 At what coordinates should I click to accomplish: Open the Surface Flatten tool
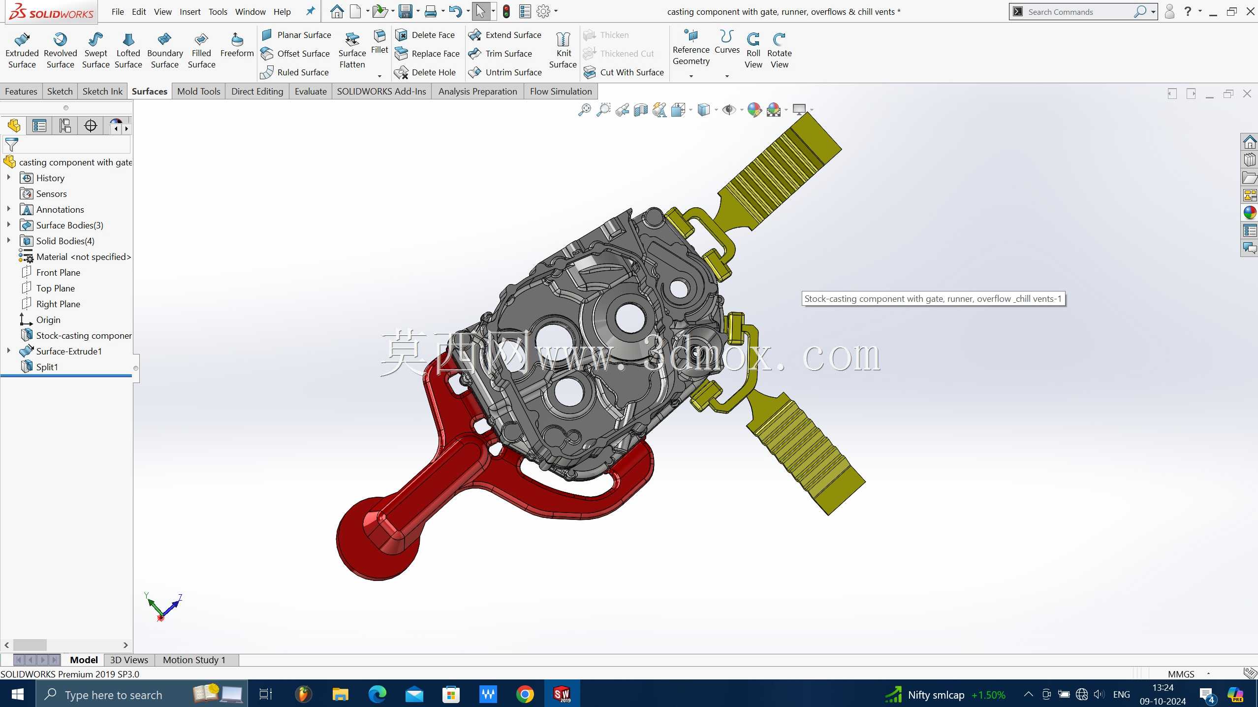coord(352,51)
